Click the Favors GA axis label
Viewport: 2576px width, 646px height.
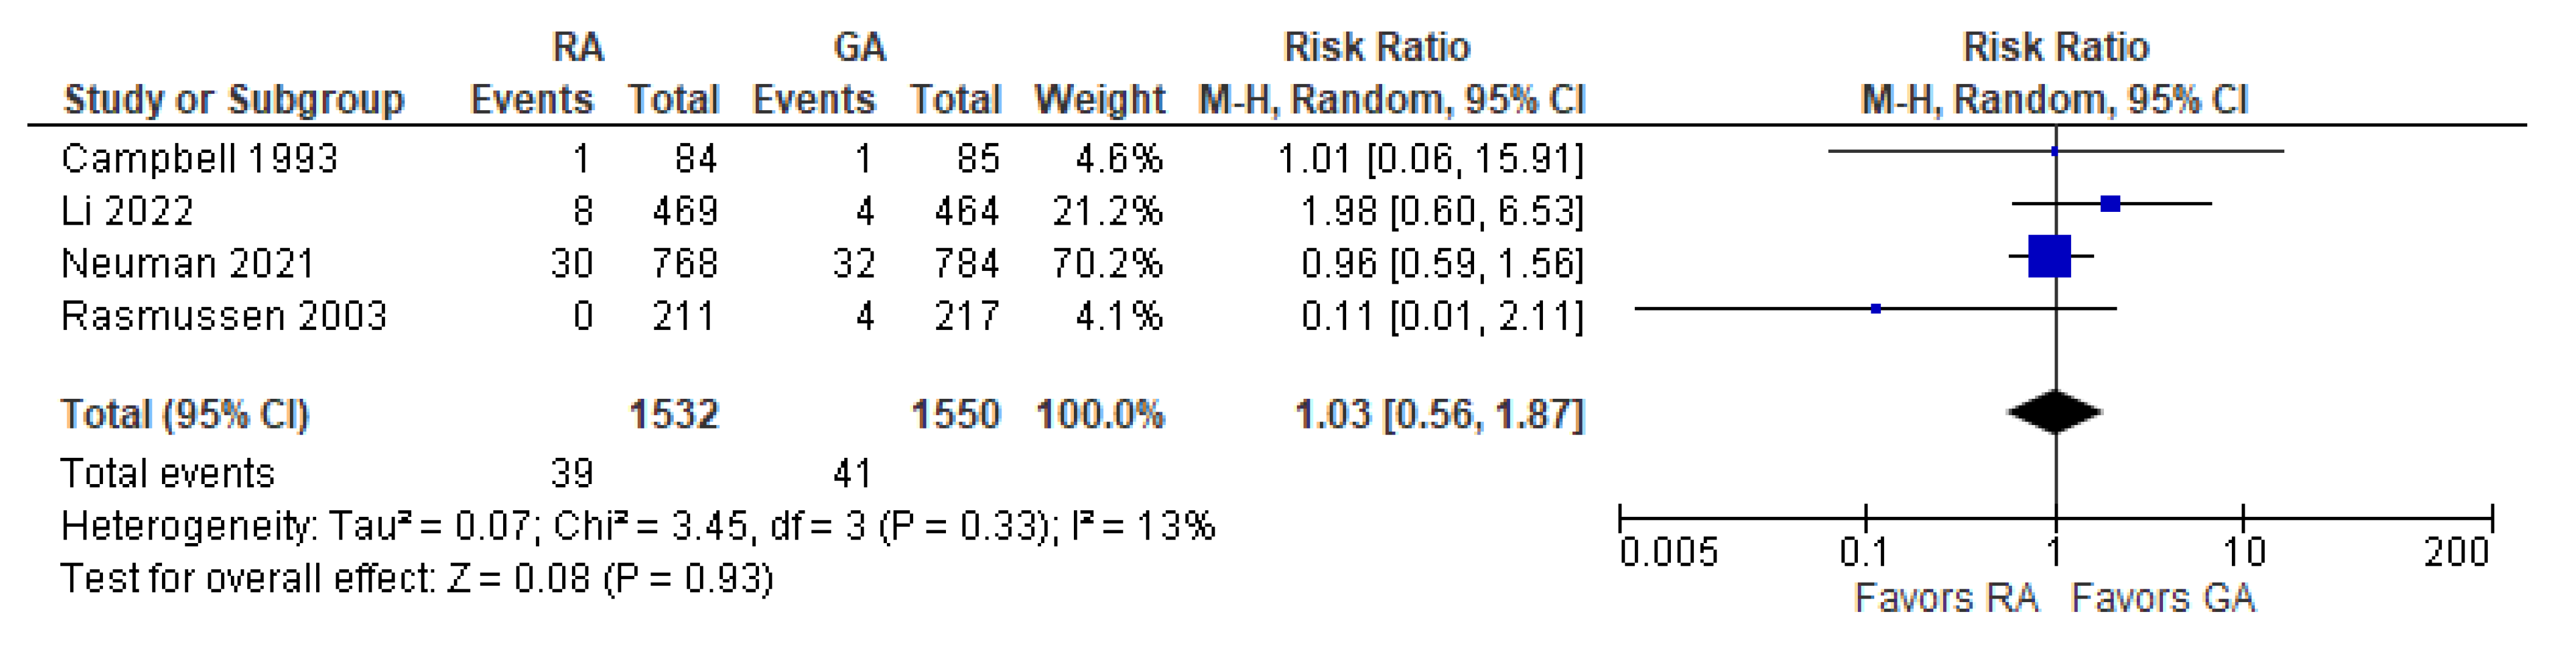click(2163, 598)
